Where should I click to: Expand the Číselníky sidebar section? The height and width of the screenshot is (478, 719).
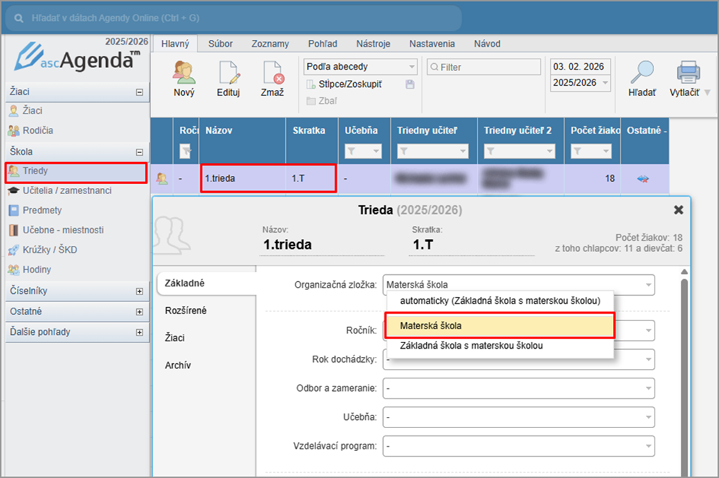(x=139, y=291)
